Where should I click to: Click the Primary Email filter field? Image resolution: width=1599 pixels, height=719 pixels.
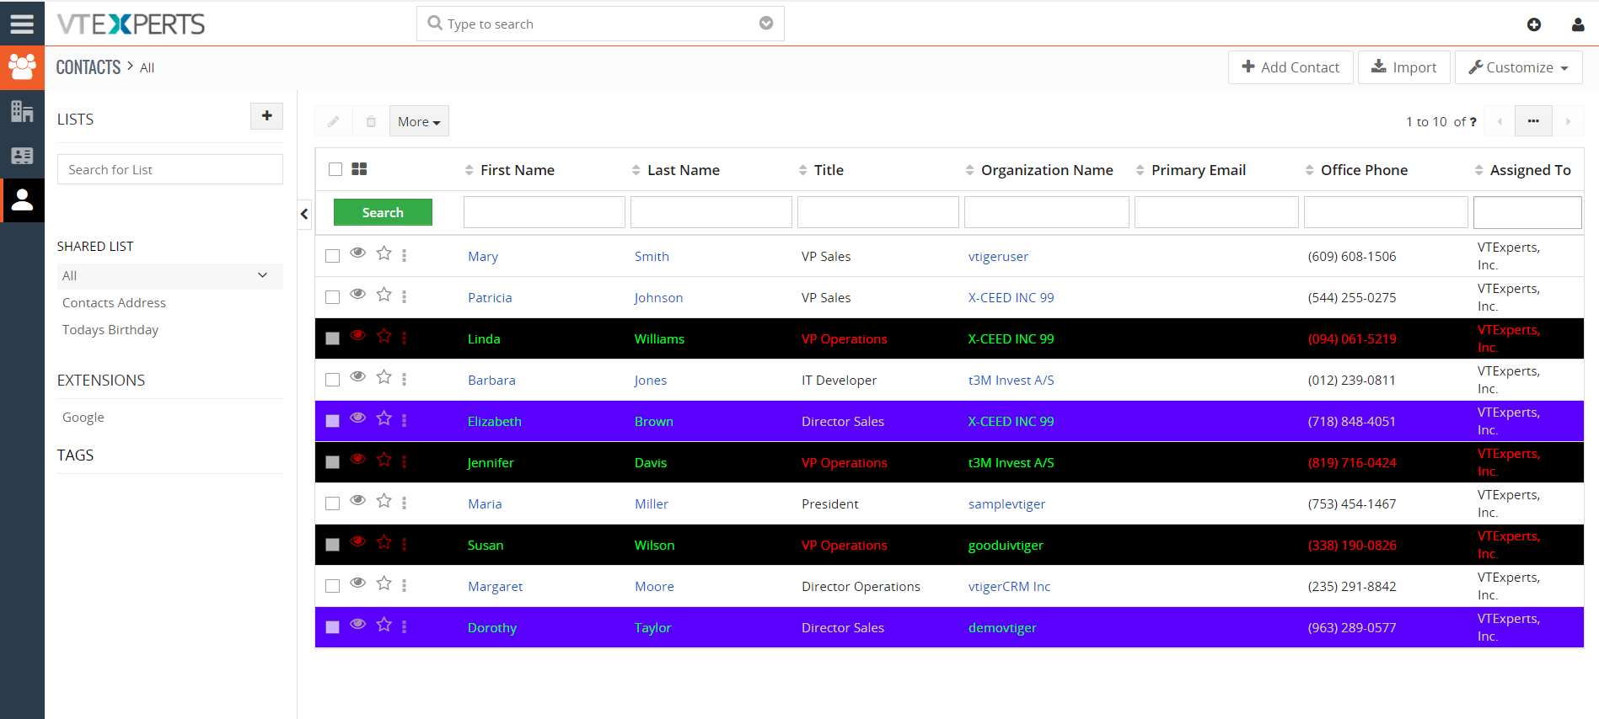click(1216, 212)
